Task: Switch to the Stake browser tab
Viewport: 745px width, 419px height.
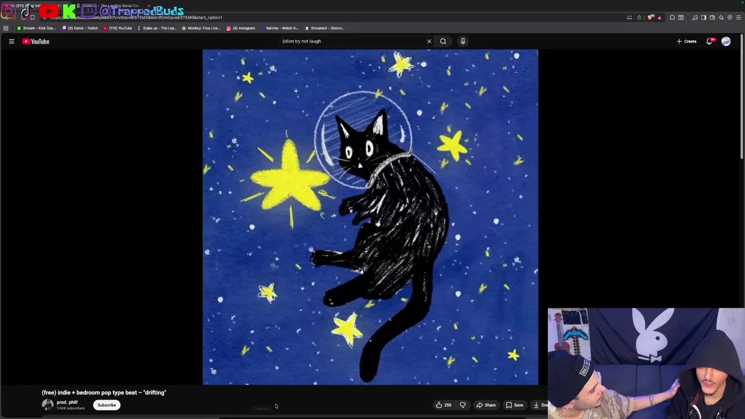Action: (x=111, y=6)
